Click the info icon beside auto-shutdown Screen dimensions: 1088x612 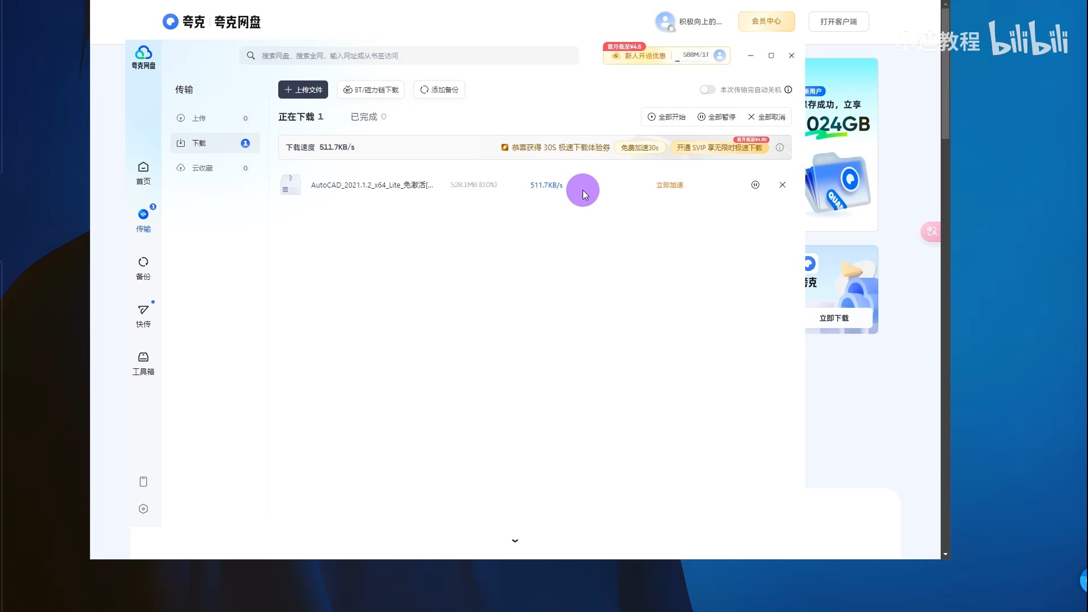(x=788, y=90)
